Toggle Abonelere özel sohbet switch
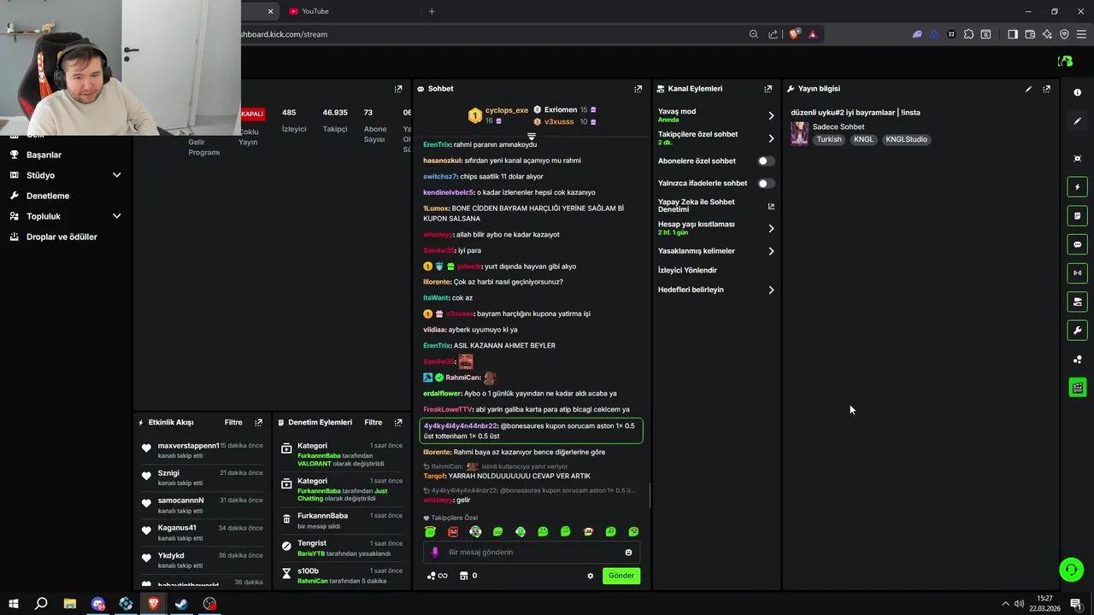1094x615 pixels. 766,161
